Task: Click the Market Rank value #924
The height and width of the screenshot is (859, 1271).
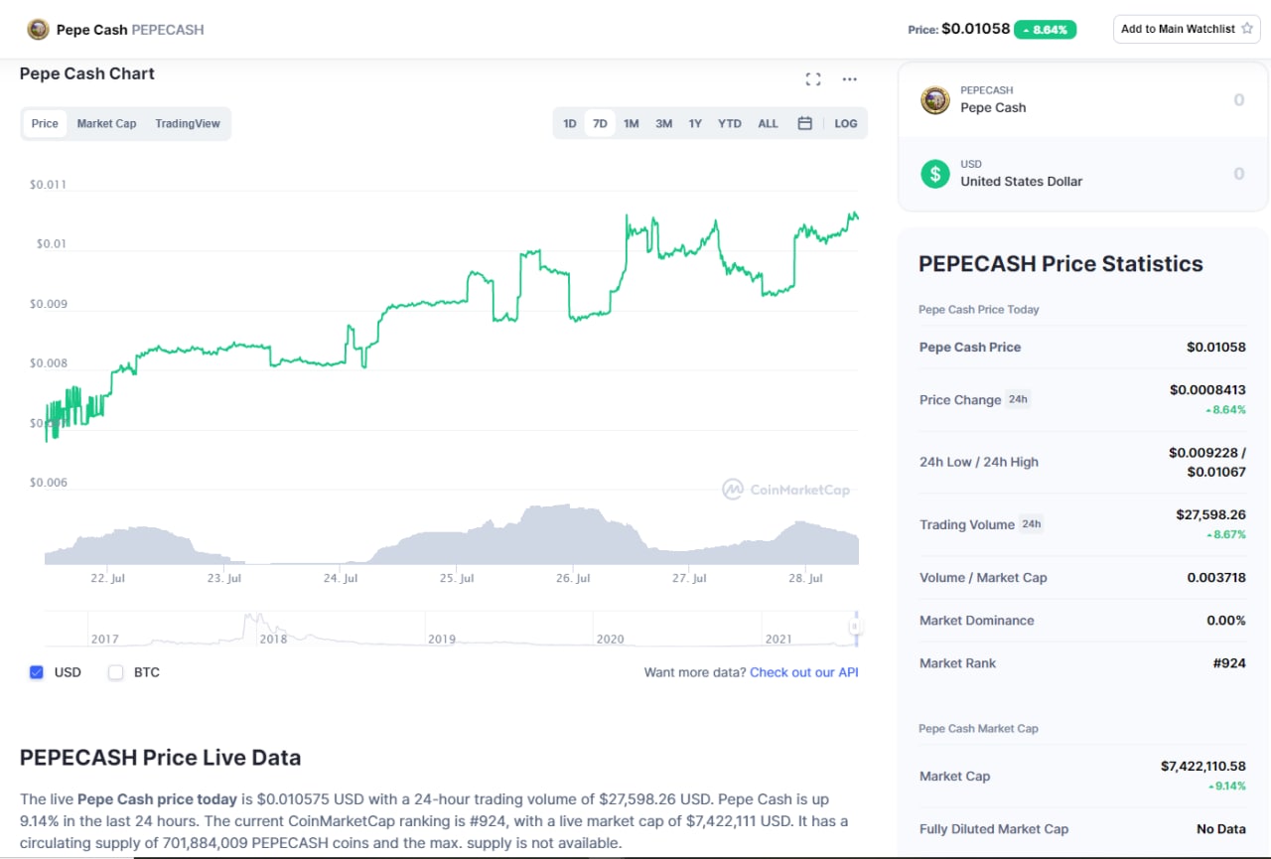Action: tap(1229, 662)
